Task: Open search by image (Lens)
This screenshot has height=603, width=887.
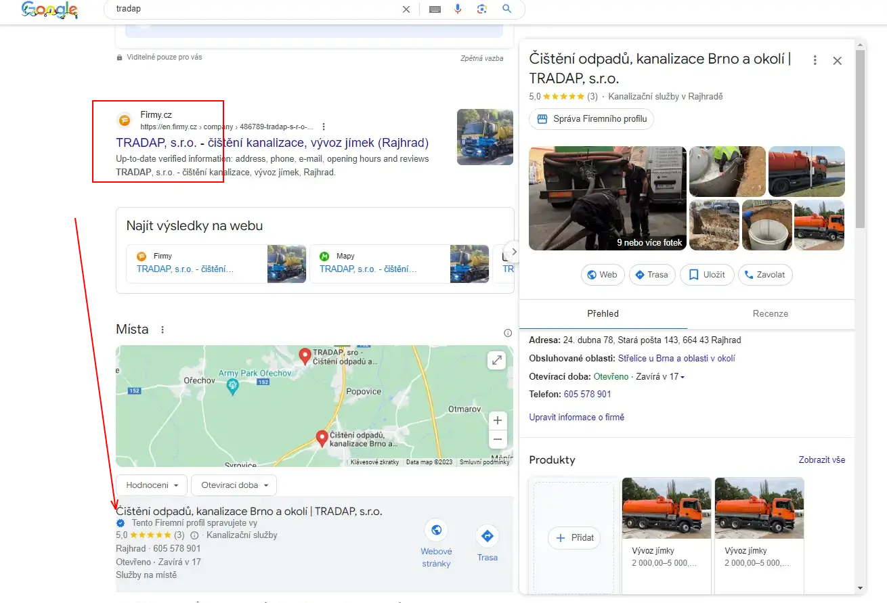Action: pyautogui.click(x=482, y=9)
